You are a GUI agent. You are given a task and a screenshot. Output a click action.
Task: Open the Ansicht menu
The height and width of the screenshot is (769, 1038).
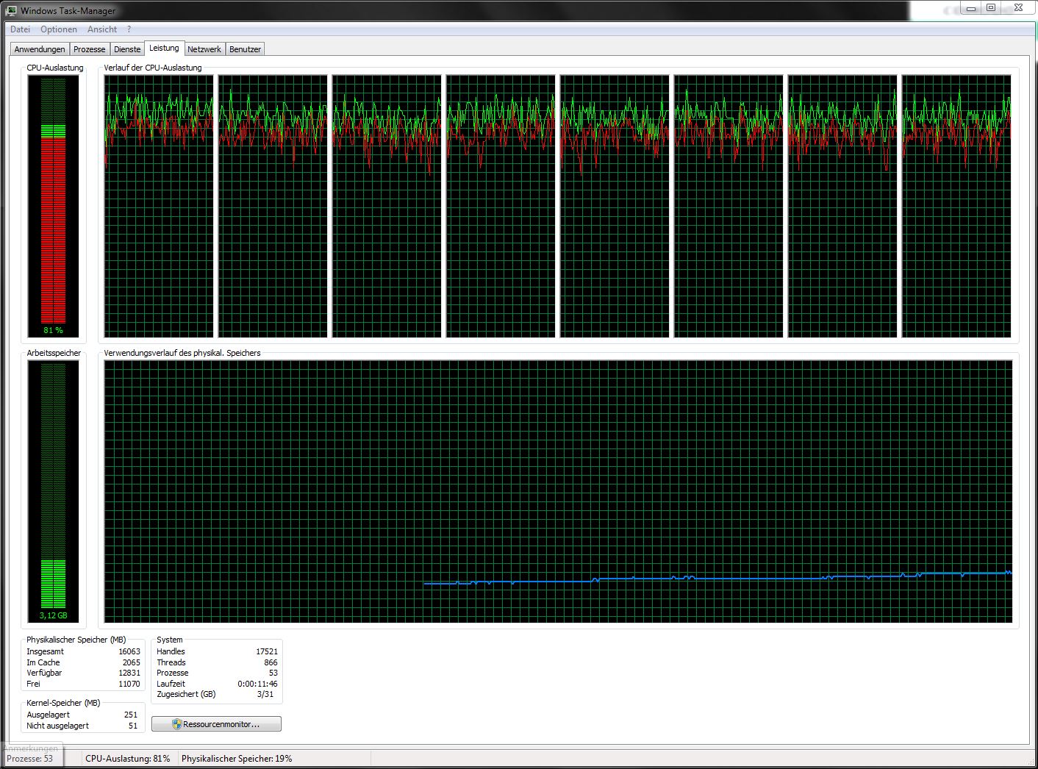coord(102,29)
